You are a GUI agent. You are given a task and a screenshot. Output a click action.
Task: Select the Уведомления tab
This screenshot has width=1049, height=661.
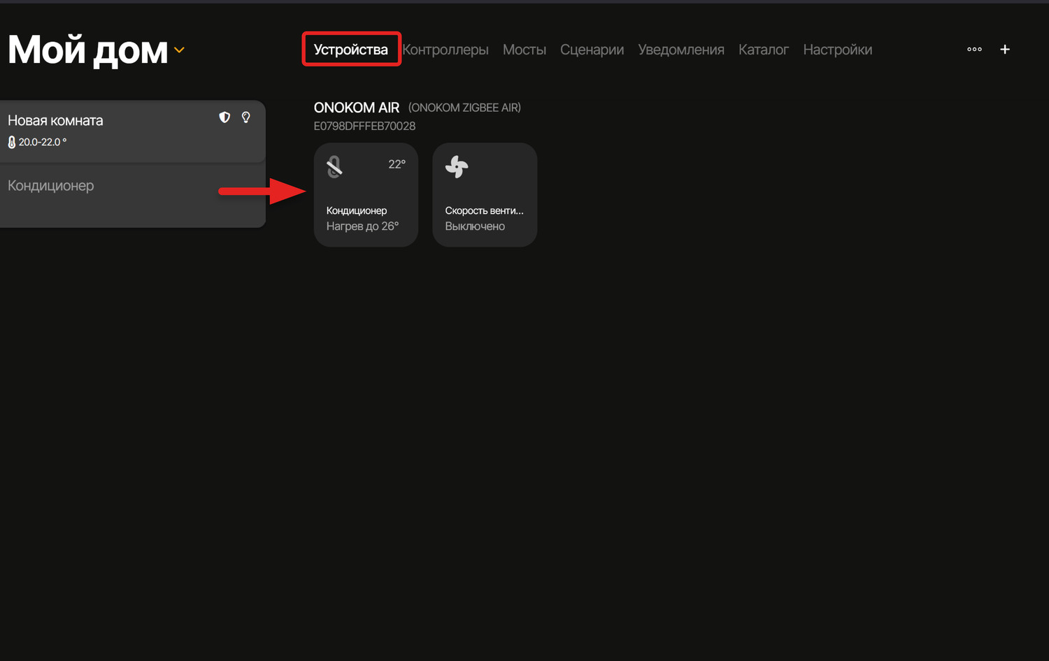(680, 50)
